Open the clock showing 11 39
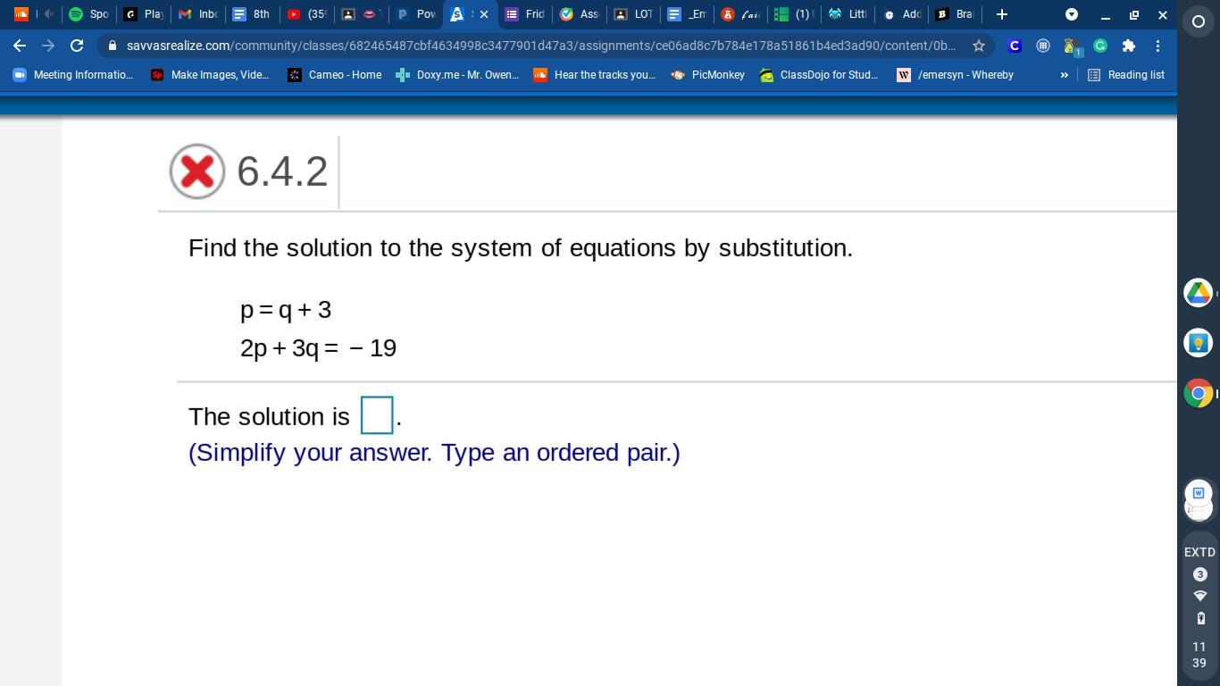The image size is (1220, 686). point(1199,655)
